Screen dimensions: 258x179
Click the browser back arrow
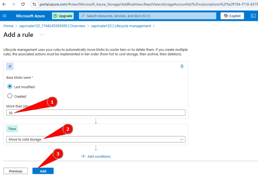click(x=4, y=4)
